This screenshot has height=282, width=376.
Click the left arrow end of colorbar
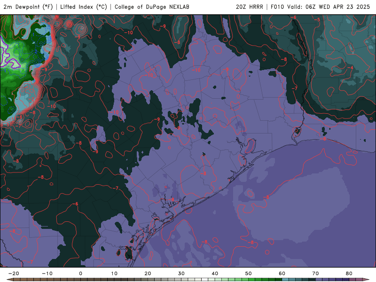pyautogui.click(x=9, y=280)
